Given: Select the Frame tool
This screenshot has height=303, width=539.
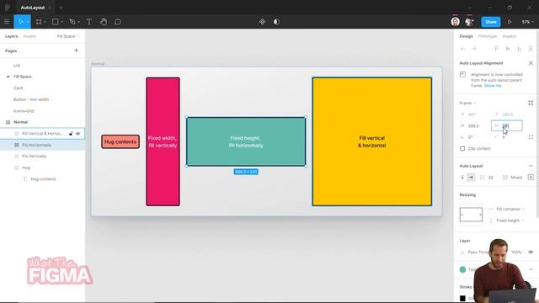Looking at the screenshot, I should click(39, 22).
